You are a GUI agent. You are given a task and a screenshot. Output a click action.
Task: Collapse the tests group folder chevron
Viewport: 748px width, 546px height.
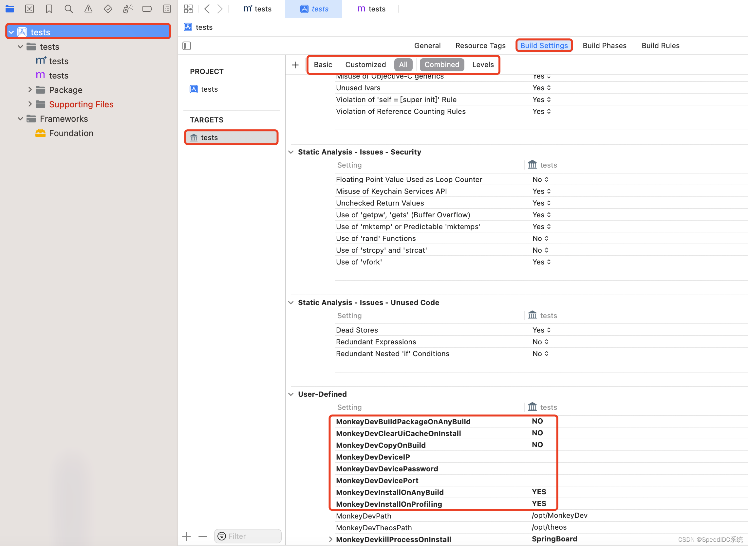[20, 46]
